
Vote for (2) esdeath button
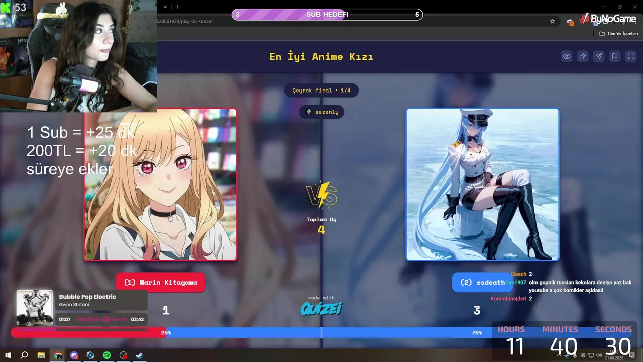pyautogui.click(x=482, y=282)
